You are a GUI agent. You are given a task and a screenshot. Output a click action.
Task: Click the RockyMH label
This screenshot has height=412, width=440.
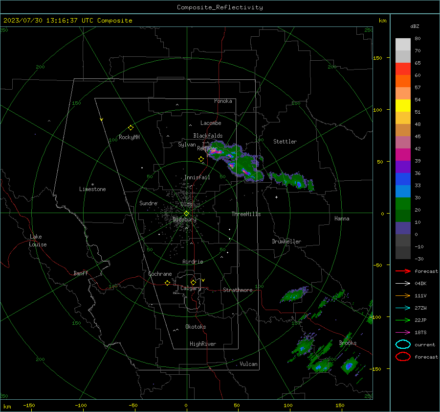(x=129, y=137)
